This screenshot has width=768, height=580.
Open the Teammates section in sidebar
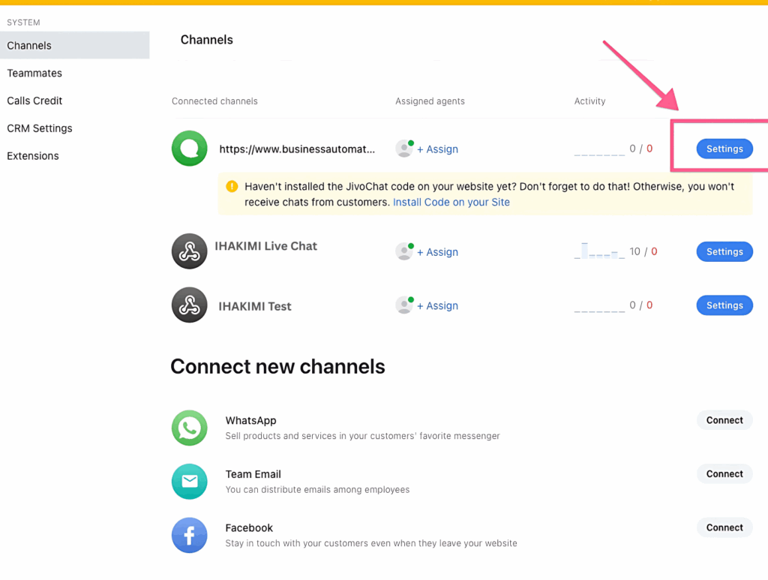(x=34, y=73)
